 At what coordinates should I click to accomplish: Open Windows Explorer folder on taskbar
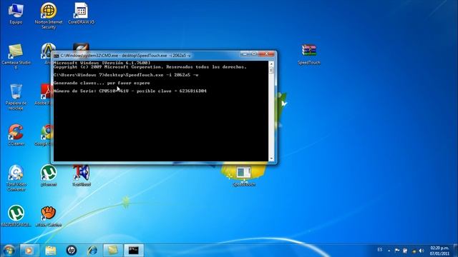pos(51,251)
